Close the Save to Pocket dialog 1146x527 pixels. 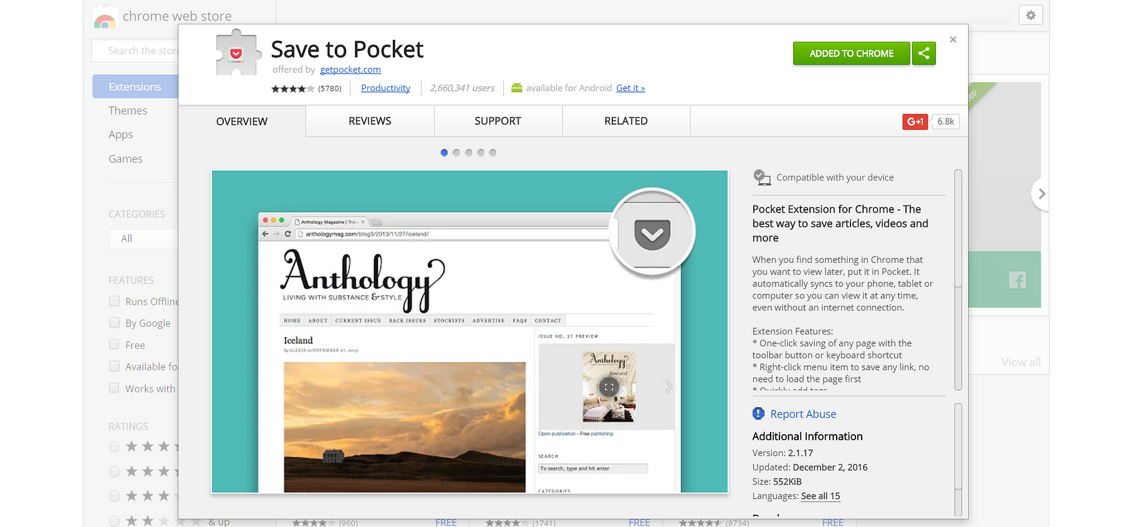coord(953,40)
